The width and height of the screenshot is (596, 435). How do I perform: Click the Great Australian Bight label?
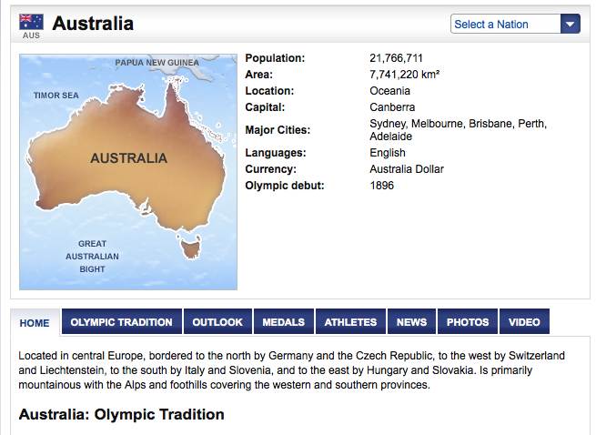(92, 256)
